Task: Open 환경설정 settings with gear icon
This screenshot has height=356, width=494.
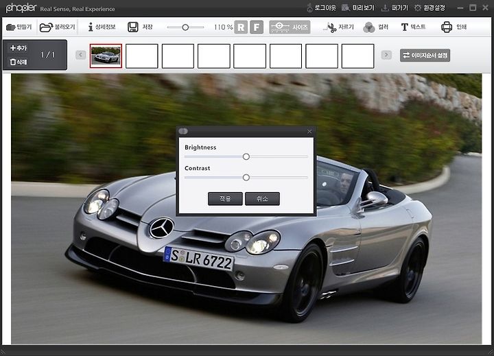Action: (430, 8)
